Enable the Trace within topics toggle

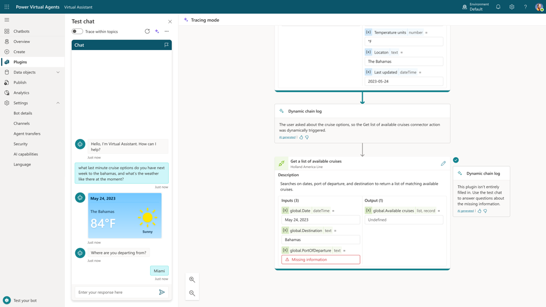pyautogui.click(x=76, y=31)
